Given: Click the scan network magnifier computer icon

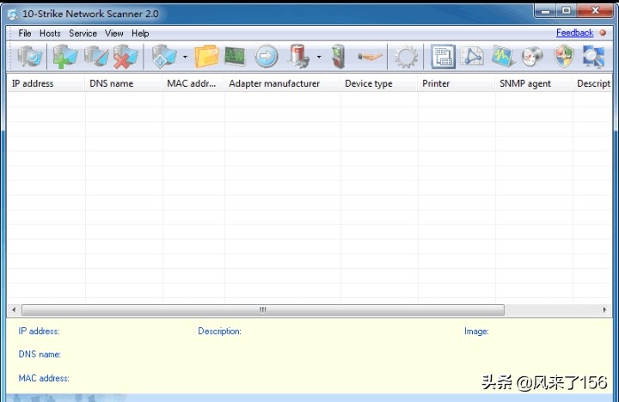Looking at the screenshot, I should tap(29, 57).
